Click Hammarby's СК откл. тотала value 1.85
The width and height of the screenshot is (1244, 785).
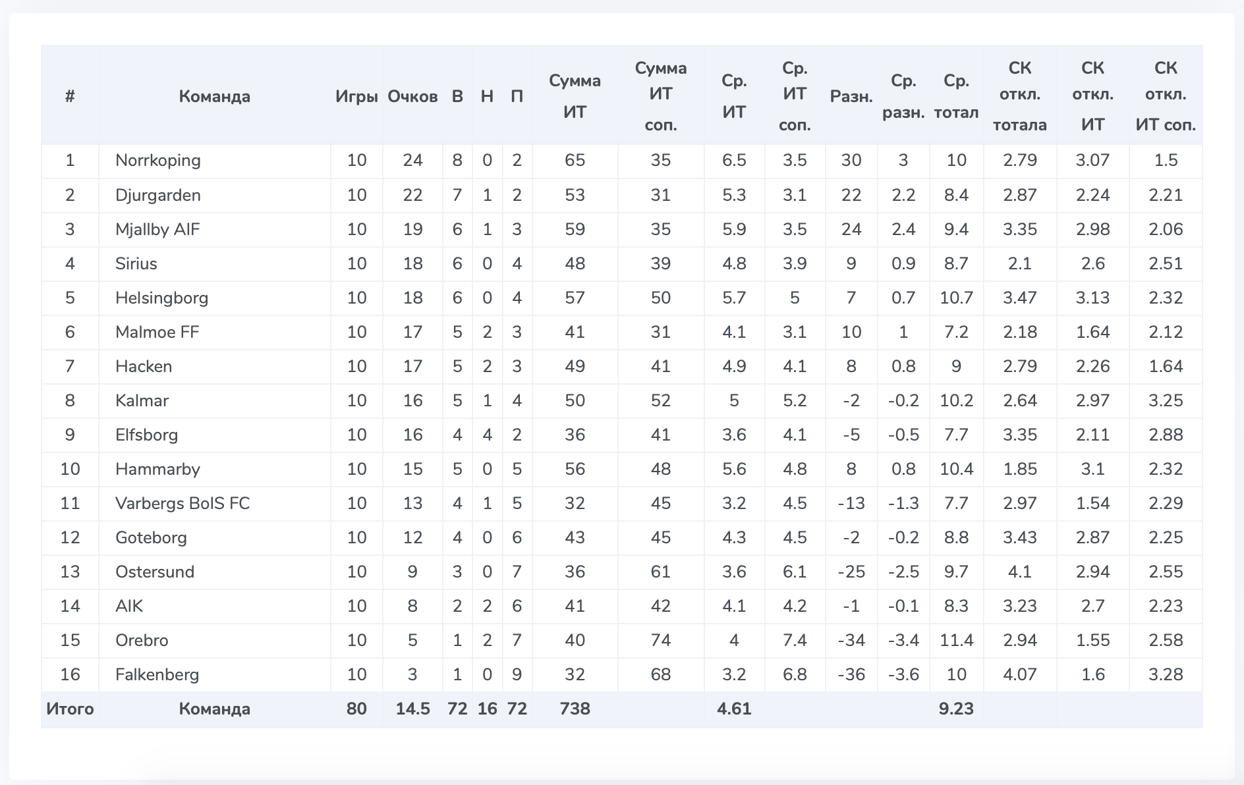(1020, 469)
